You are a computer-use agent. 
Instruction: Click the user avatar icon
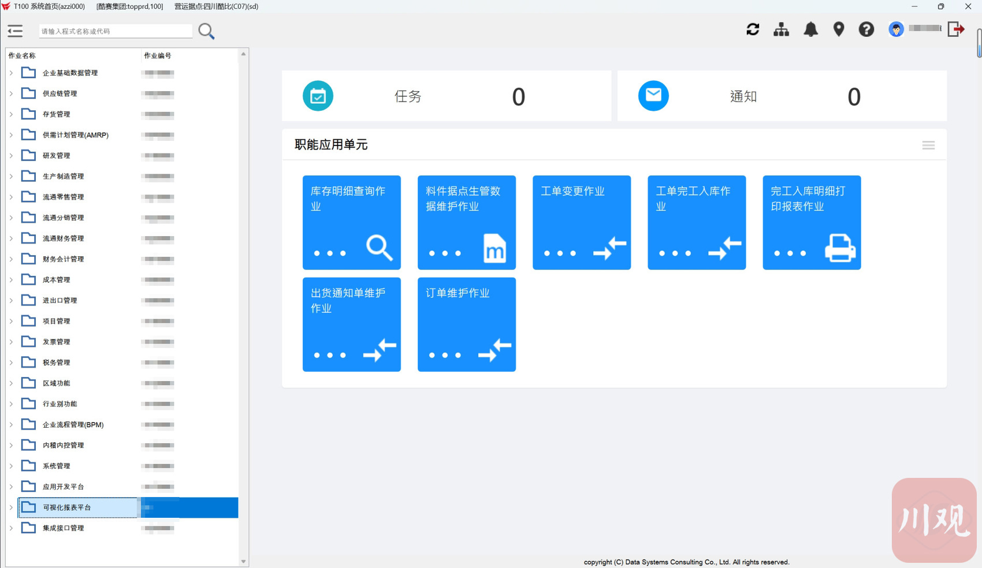[896, 29]
